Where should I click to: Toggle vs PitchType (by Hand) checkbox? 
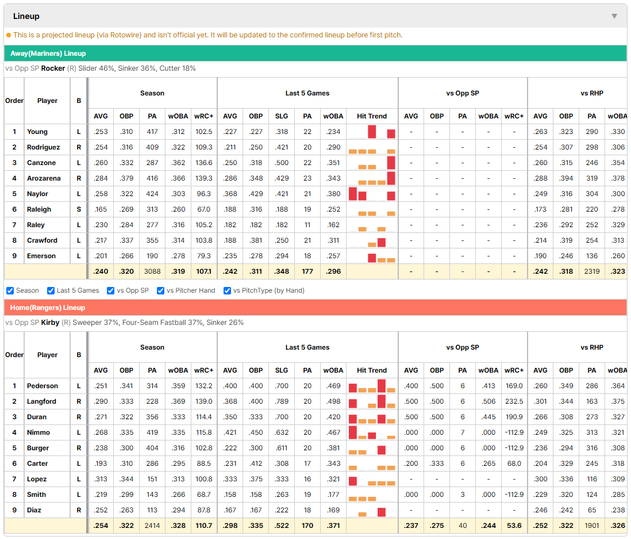[x=228, y=290]
